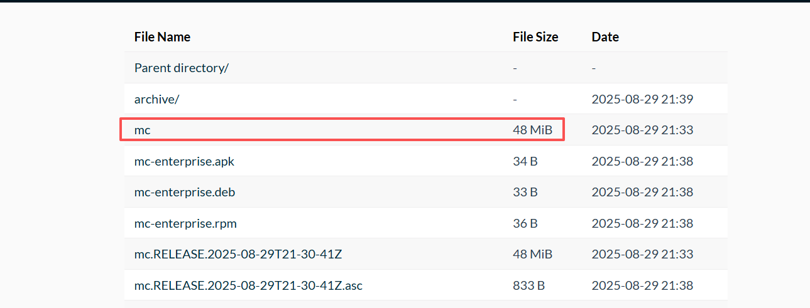This screenshot has height=308, width=810.
Task: Click the 48 MiB size in the highlighted mc row
Action: 532,130
